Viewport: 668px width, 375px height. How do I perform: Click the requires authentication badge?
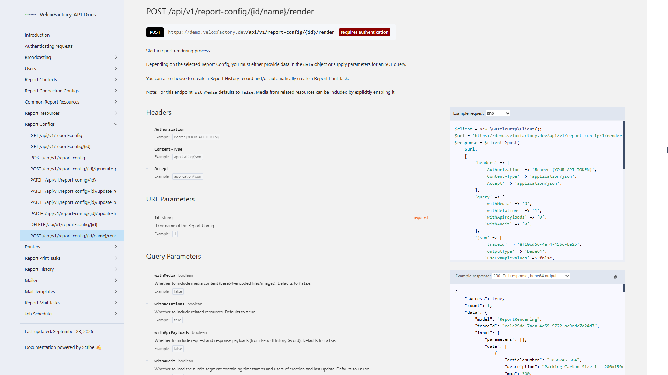pyautogui.click(x=364, y=32)
